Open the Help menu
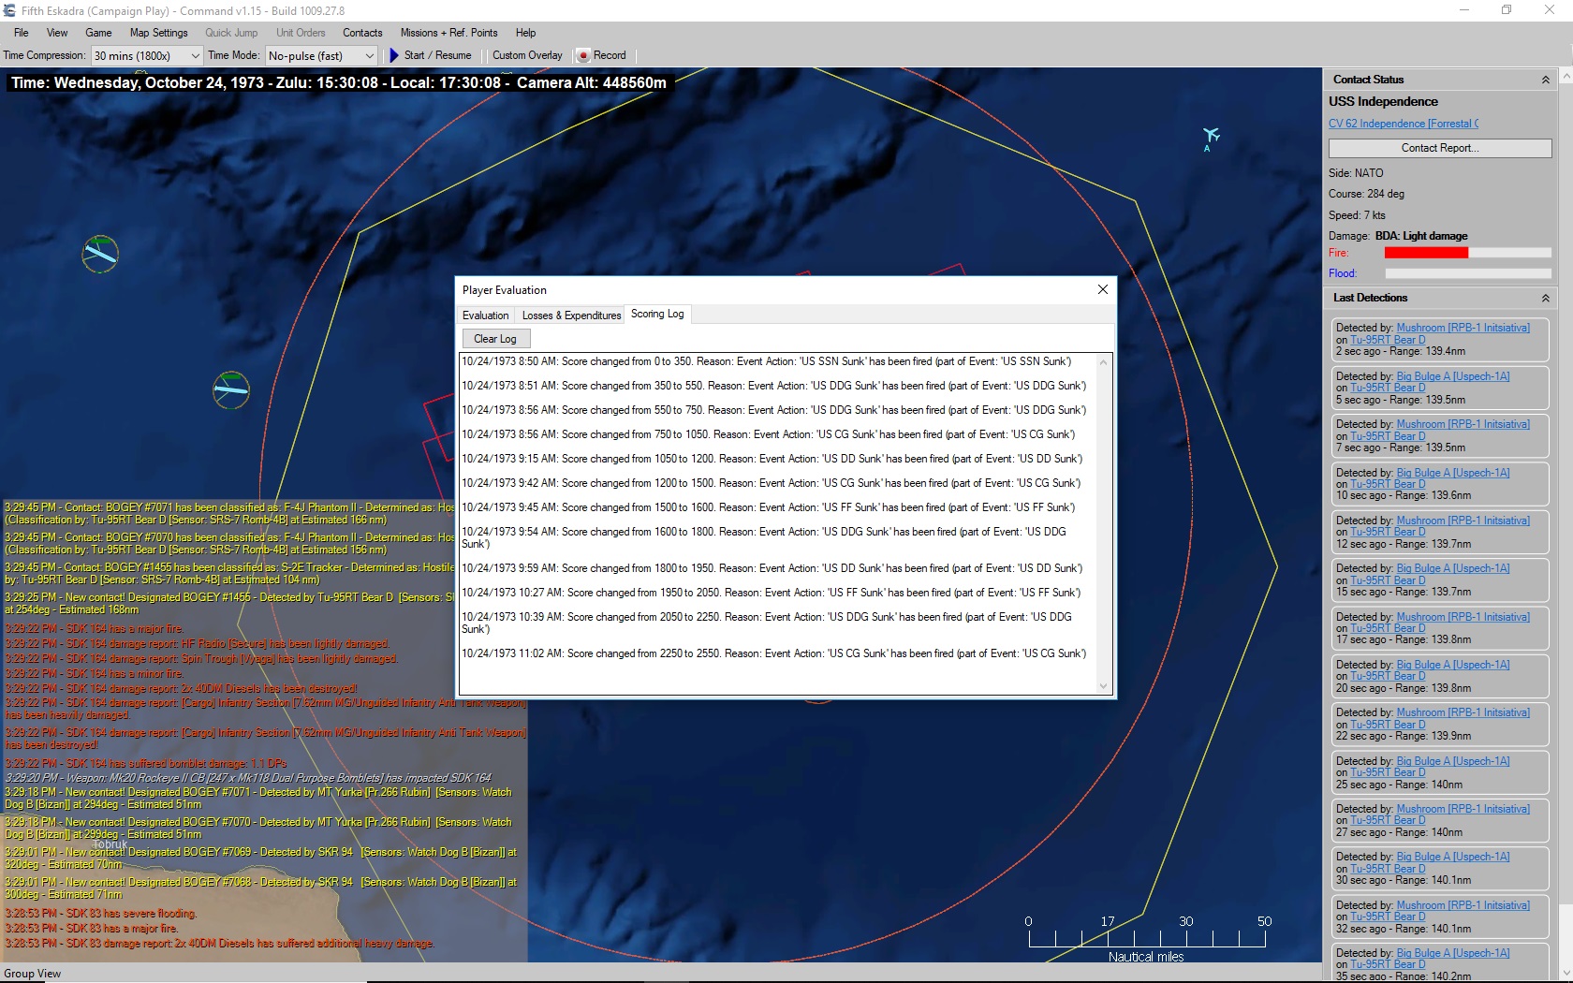Viewport: 1573px width, 983px height. tap(525, 33)
